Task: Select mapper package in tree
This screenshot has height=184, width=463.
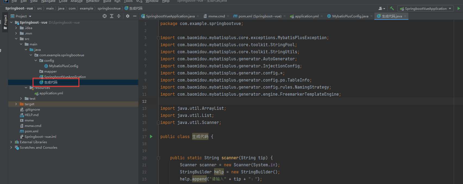Action: coord(51,71)
